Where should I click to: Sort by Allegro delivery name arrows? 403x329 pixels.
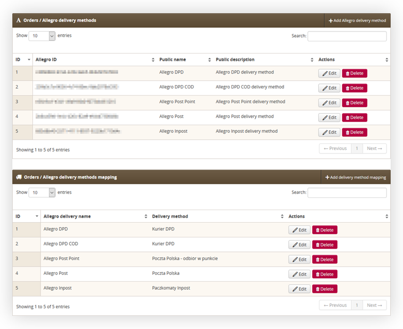146,217
